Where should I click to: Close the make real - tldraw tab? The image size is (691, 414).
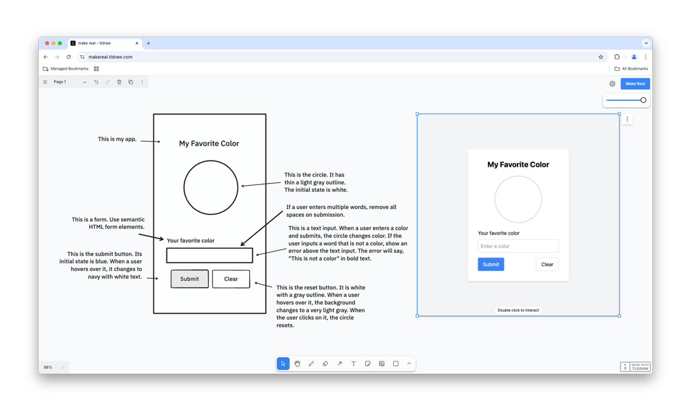coord(137,43)
